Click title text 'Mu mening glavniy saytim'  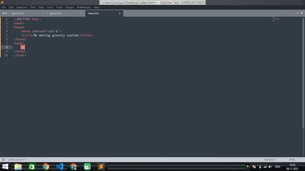point(56,35)
